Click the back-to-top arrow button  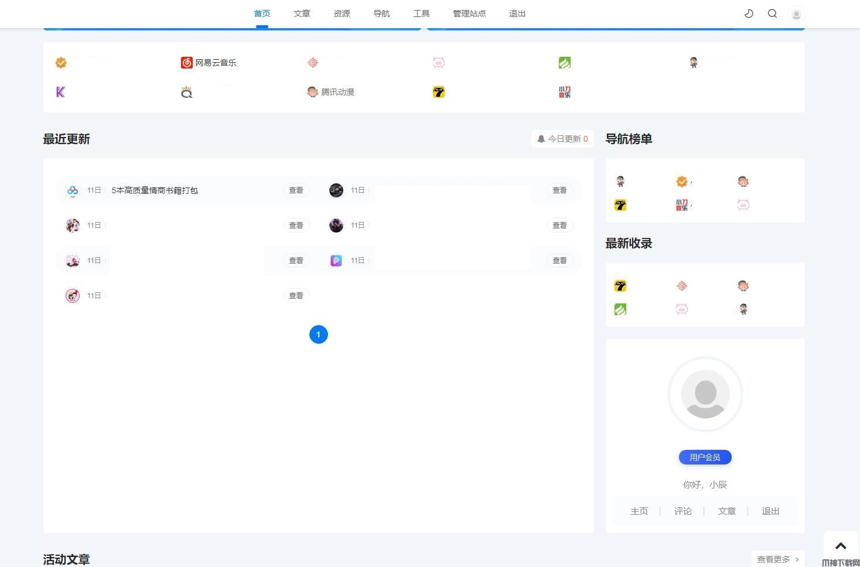(x=841, y=546)
